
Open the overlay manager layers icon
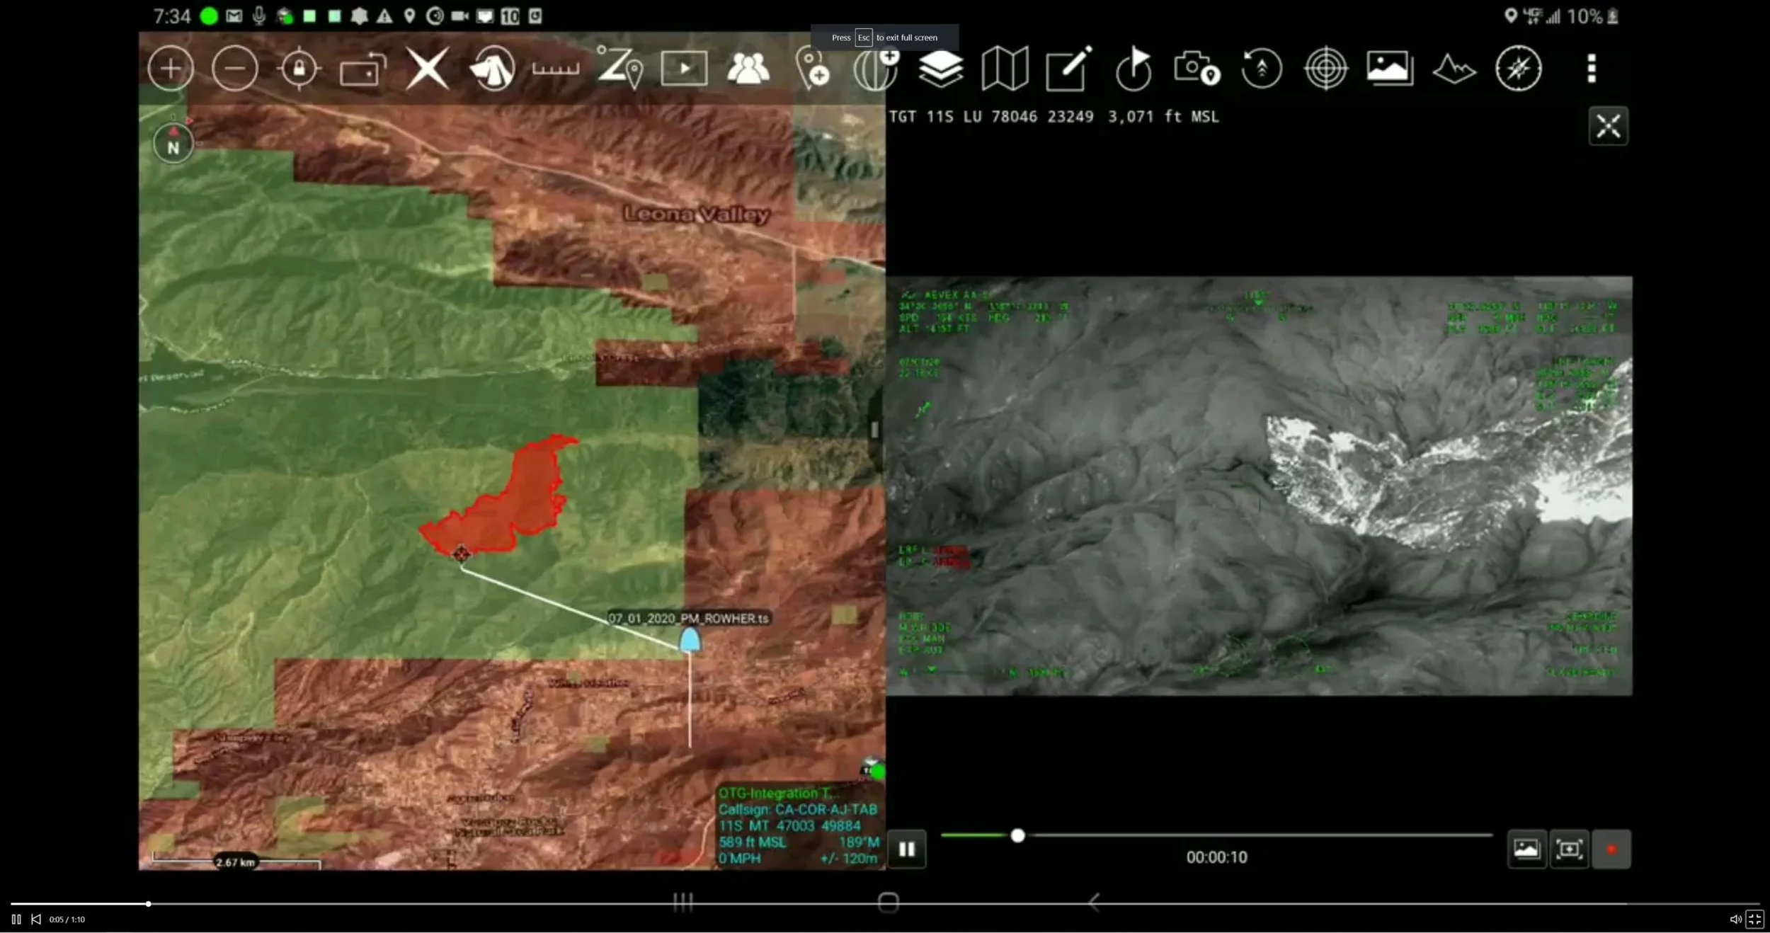point(941,69)
